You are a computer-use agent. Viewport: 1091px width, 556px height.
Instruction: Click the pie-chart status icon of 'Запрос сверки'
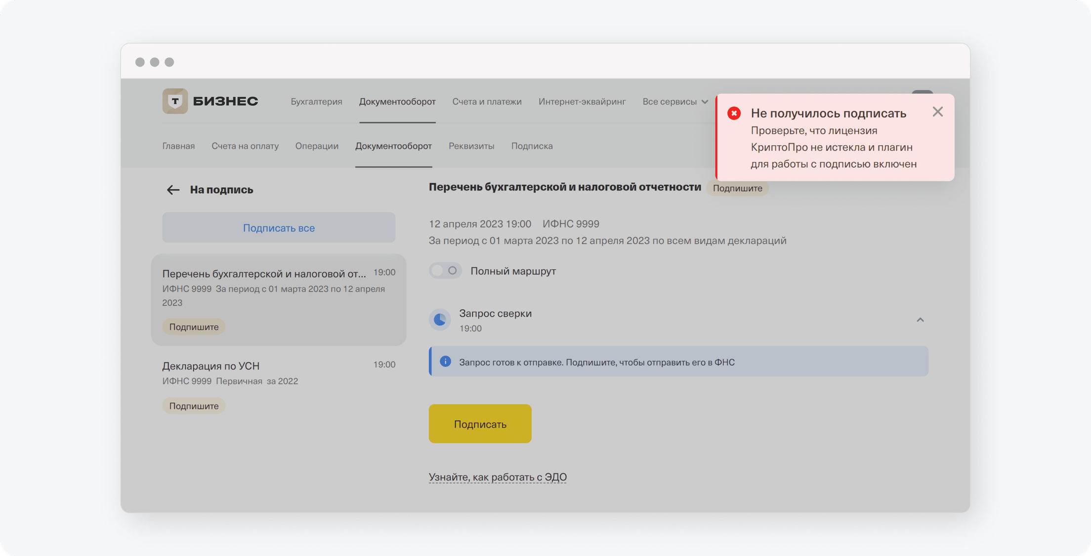(439, 319)
